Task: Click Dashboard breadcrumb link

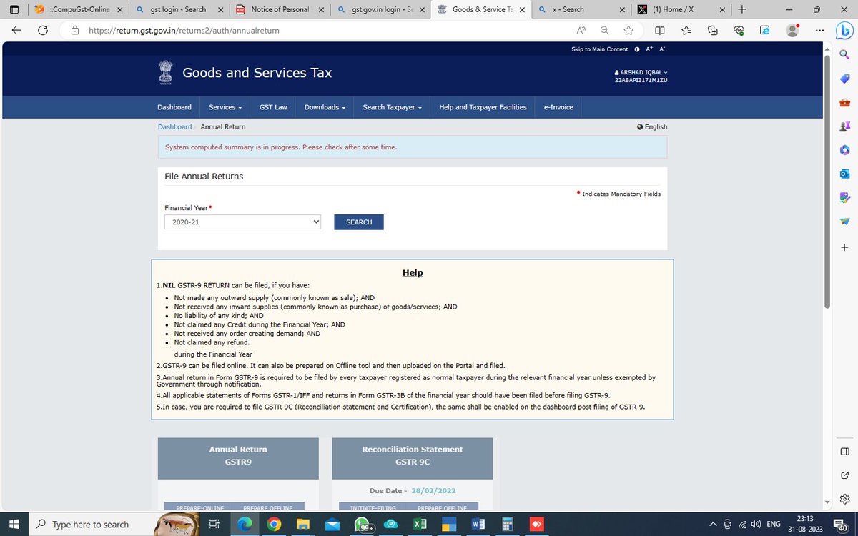Action: (174, 126)
